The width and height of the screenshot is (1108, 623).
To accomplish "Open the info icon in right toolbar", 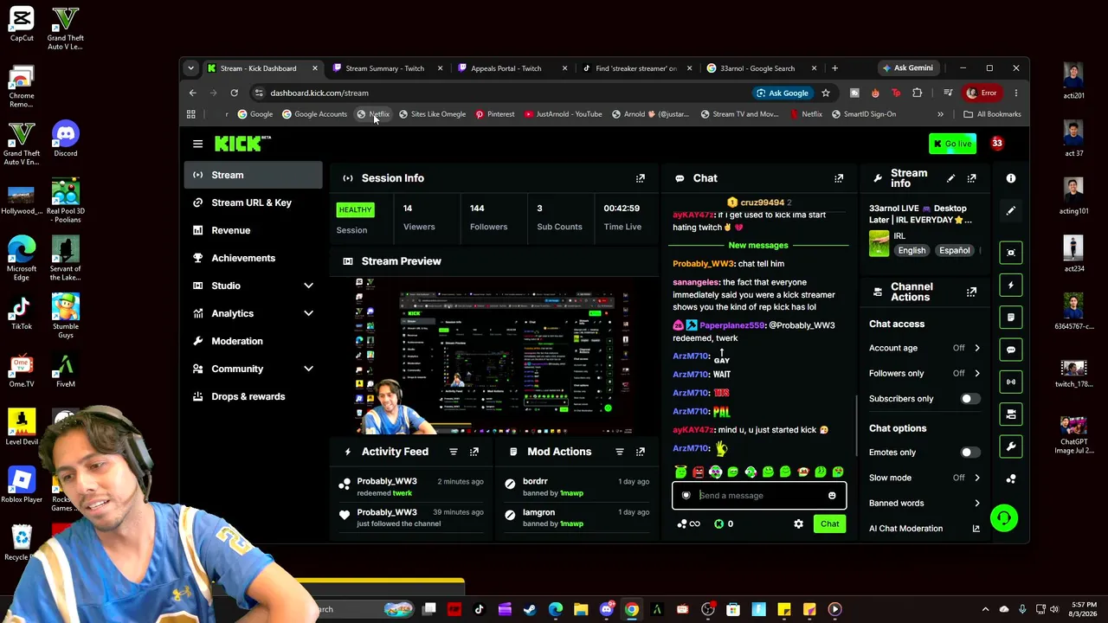I will point(1011,178).
